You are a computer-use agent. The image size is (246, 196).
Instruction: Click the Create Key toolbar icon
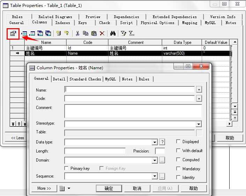[x=67, y=33]
